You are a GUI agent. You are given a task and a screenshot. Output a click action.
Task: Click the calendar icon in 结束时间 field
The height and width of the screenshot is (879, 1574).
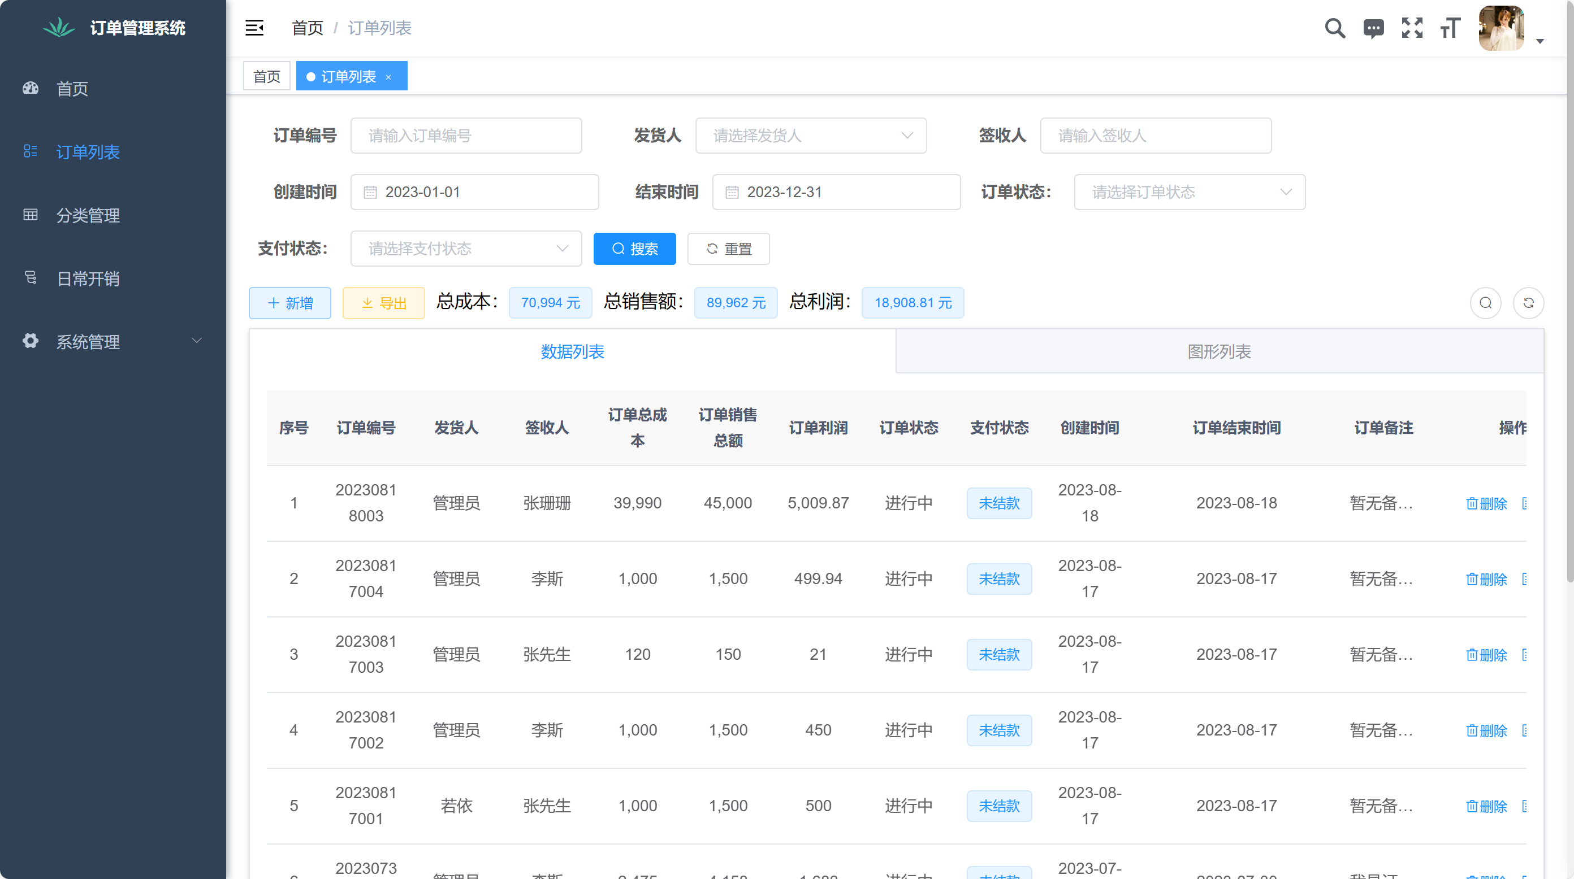tap(732, 192)
